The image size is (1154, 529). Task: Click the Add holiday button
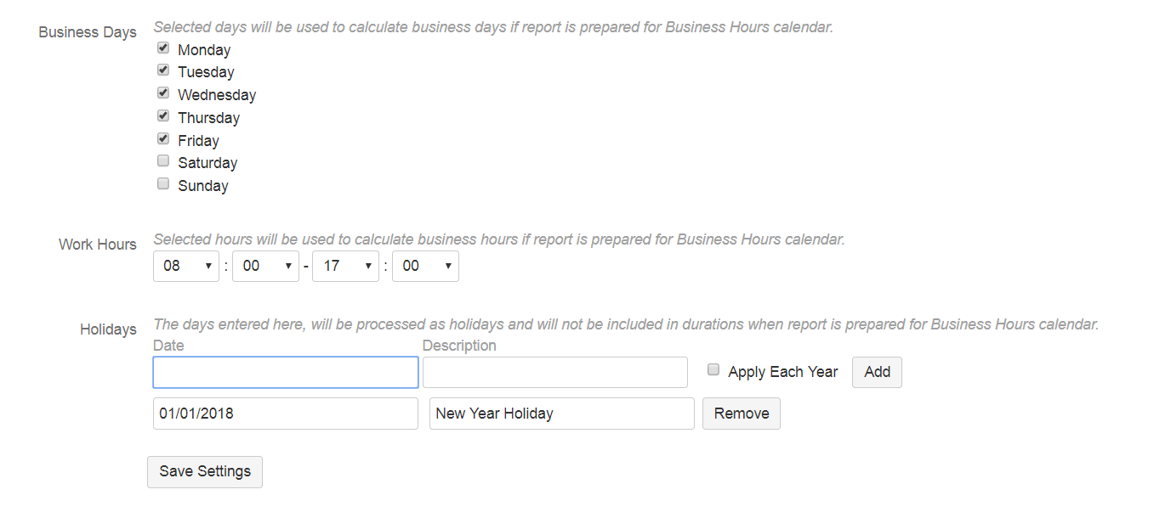click(x=877, y=372)
